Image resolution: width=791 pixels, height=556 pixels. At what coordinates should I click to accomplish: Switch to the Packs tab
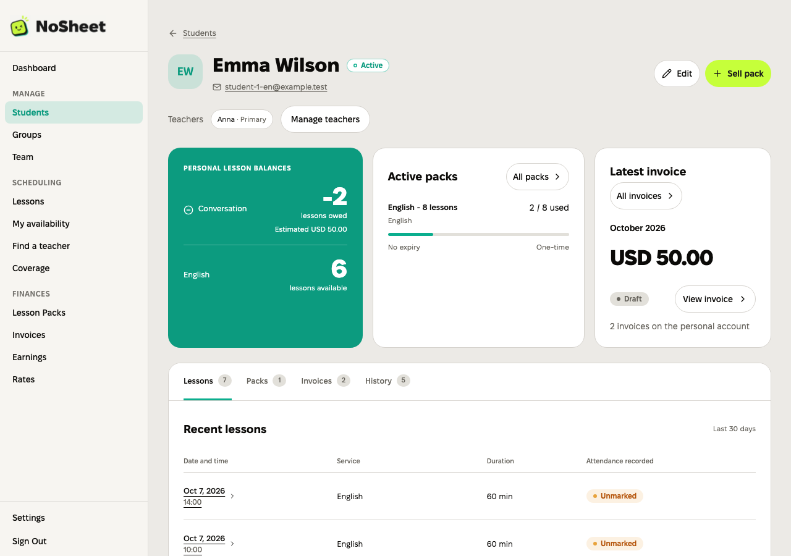(x=266, y=381)
